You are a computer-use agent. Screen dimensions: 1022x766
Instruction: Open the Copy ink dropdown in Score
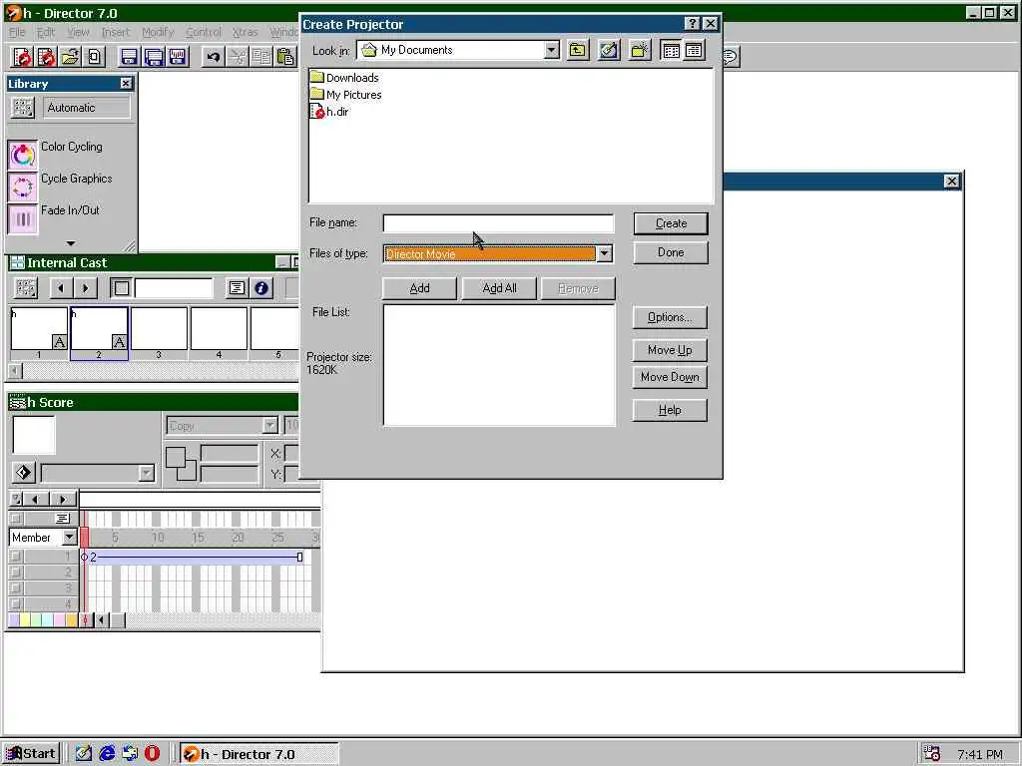pos(269,425)
